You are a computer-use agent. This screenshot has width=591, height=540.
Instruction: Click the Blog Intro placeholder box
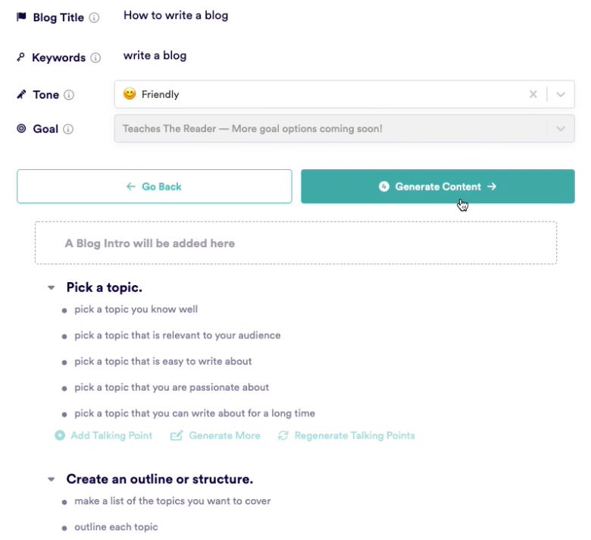(295, 243)
